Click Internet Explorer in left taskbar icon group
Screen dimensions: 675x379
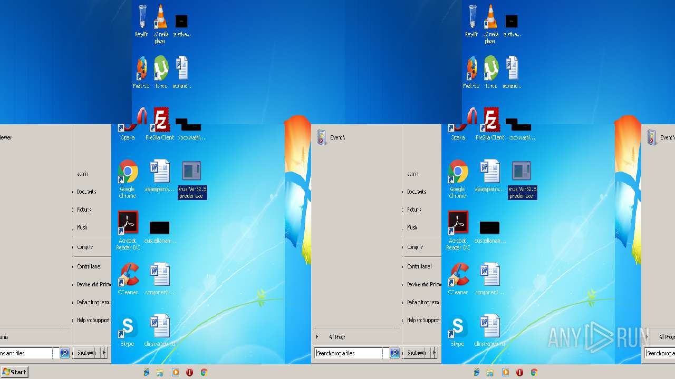tap(147, 372)
